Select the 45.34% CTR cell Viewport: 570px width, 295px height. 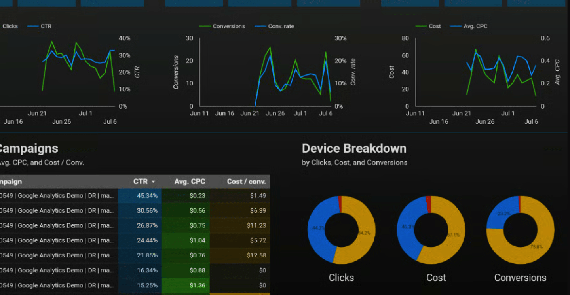pos(140,195)
